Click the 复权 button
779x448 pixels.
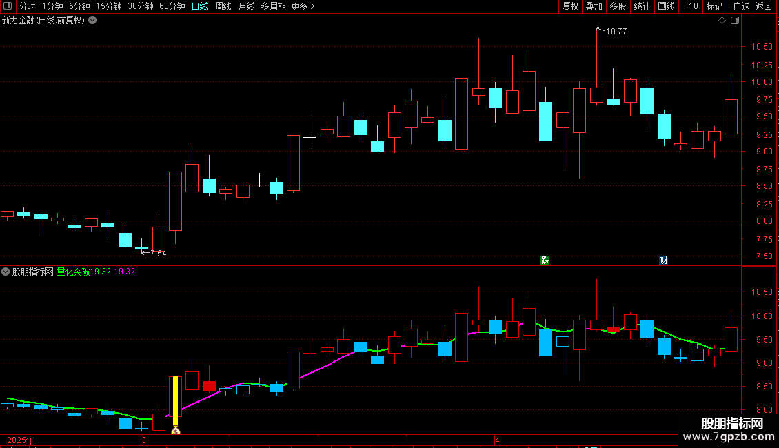click(570, 6)
